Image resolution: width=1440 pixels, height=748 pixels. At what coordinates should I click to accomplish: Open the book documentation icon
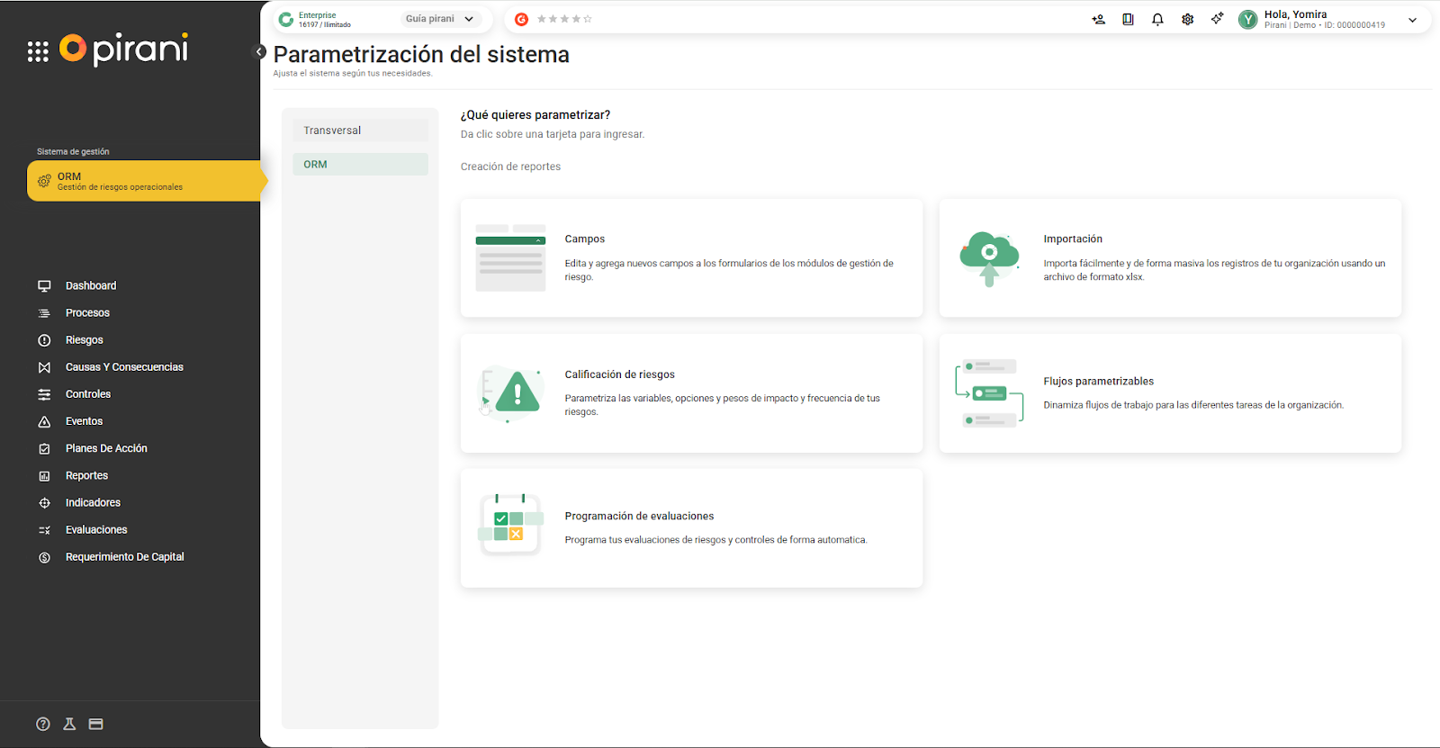[x=1128, y=19]
